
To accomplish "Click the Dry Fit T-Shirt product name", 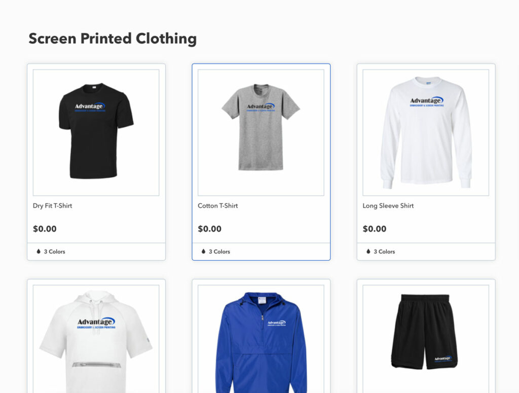I will pyautogui.click(x=52, y=205).
